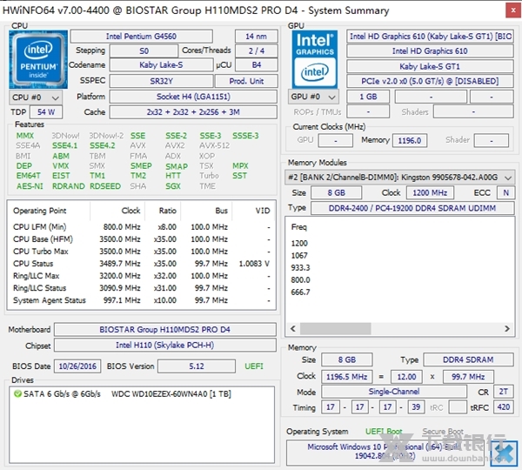Click the Intel Graphics GPU logo
The image size is (522, 470).
click(315, 58)
